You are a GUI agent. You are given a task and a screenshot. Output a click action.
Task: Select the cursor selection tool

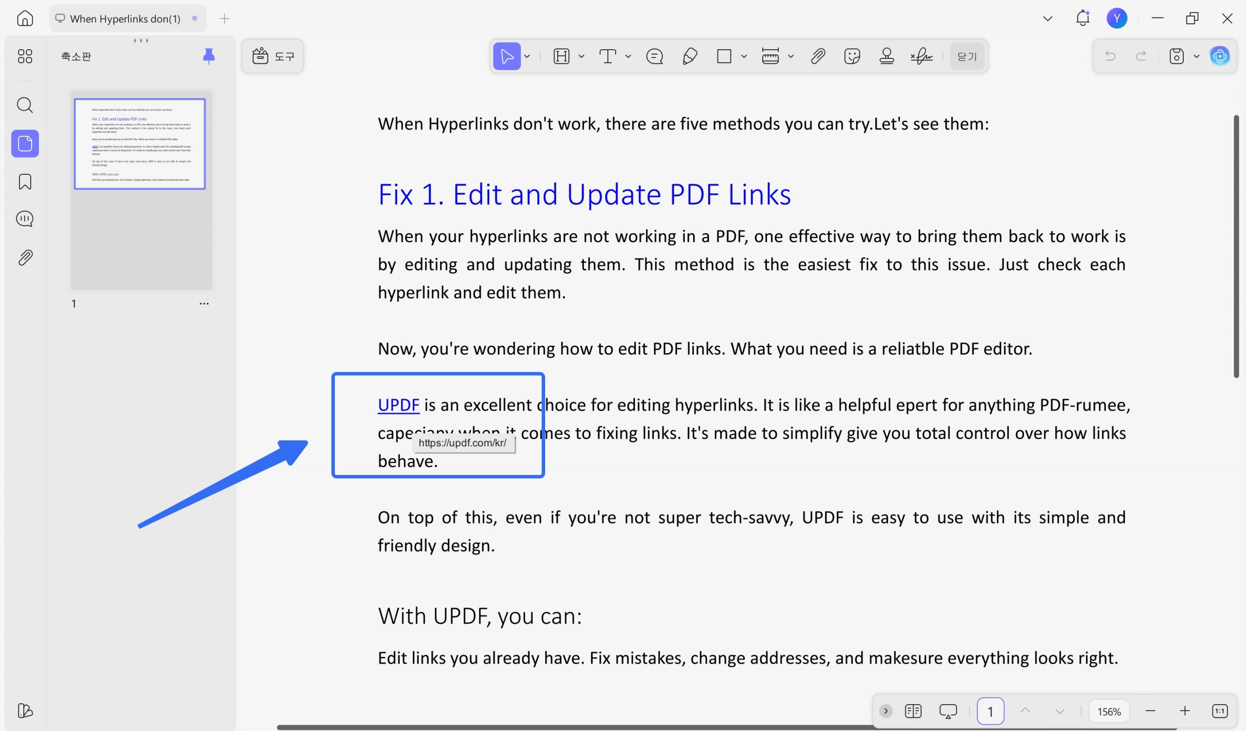506,56
